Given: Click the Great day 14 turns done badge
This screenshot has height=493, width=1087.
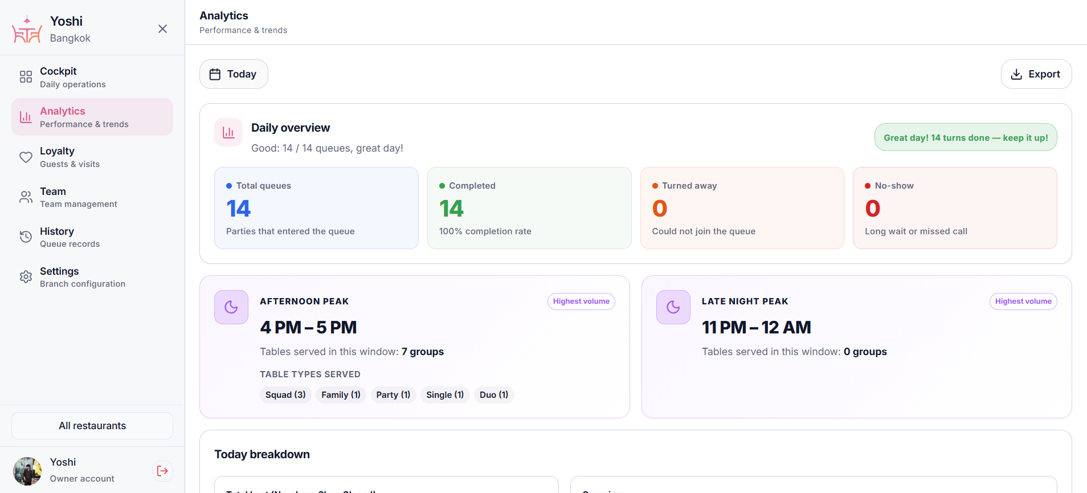Looking at the screenshot, I should 966,137.
